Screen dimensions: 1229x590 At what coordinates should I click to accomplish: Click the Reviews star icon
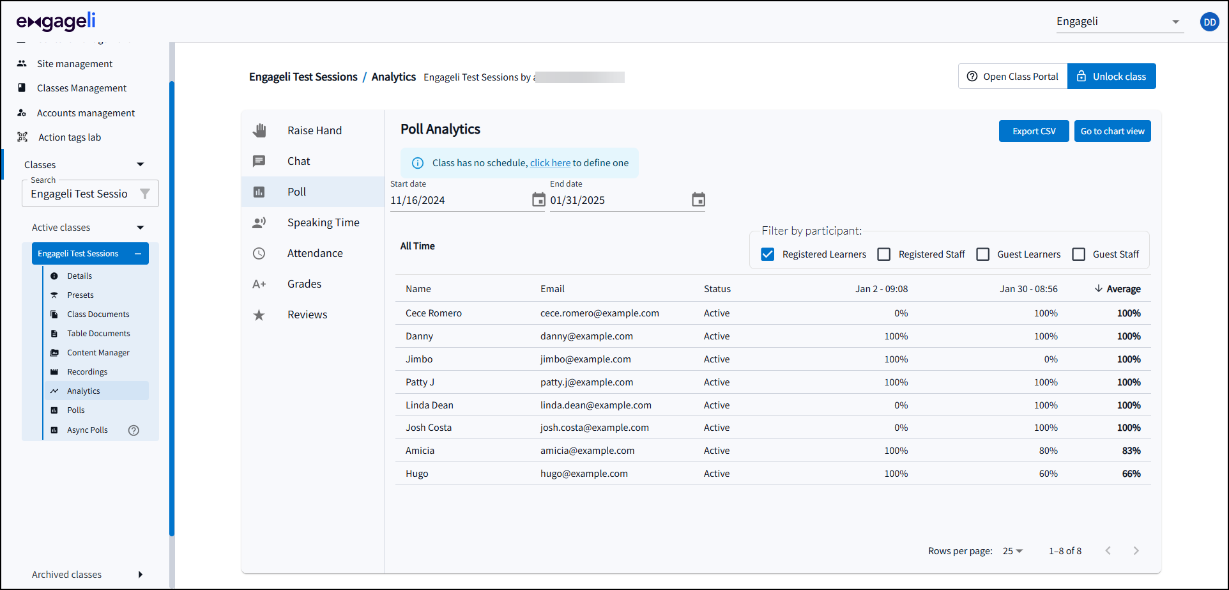259,314
